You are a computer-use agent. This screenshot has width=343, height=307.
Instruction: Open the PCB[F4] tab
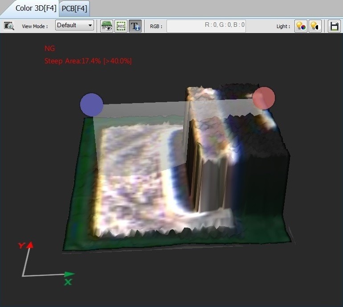(x=74, y=8)
